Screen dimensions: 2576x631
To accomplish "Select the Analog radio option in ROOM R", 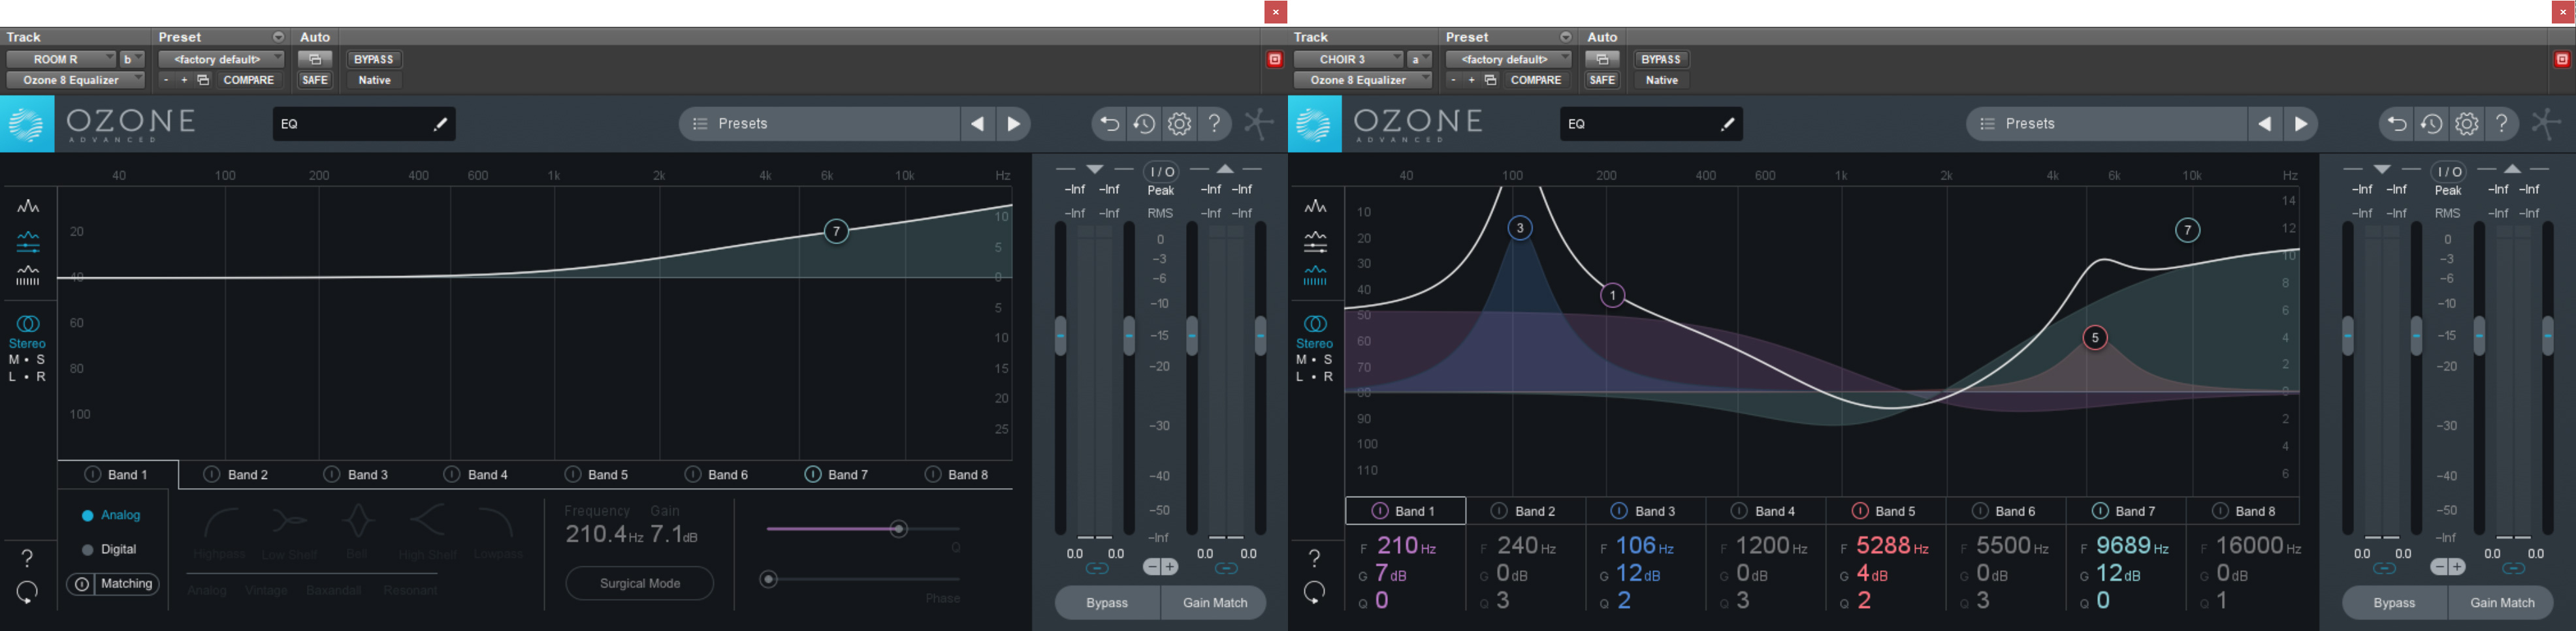I will click(87, 516).
